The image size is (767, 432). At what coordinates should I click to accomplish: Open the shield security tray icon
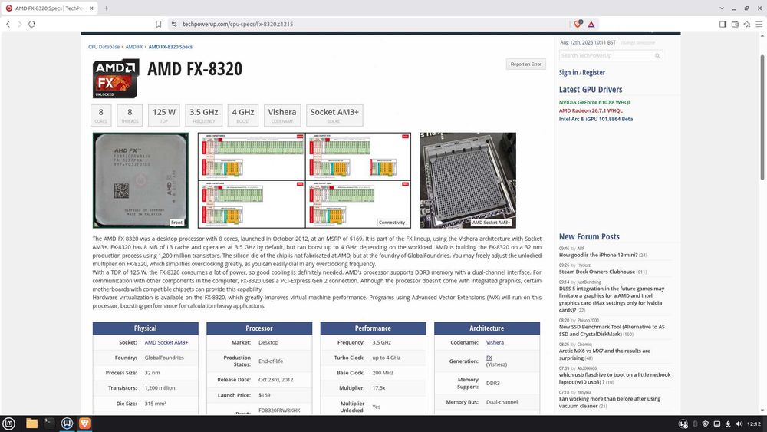click(x=706, y=424)
